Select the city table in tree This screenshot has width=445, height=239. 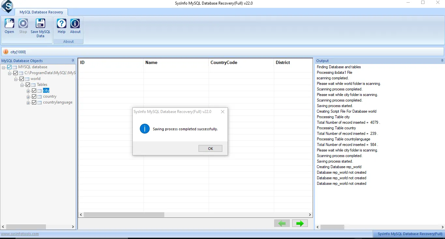[x=46, y=90]
